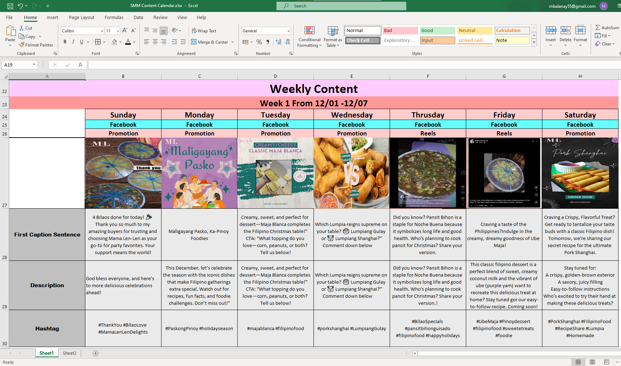Go to the Review tab
The height and width of the screenshot is (366, 621).
(160, 18)
